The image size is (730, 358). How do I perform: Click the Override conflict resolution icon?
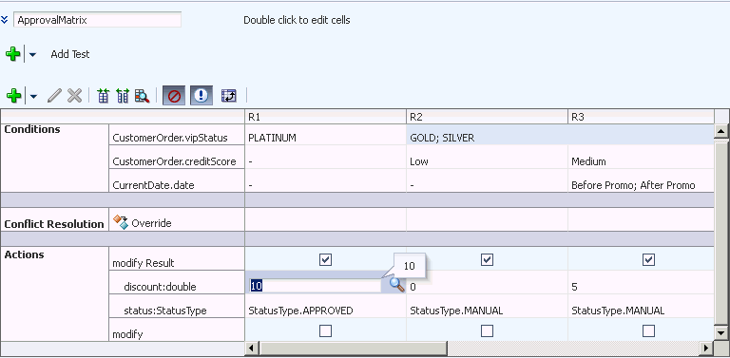coord(121,222)
